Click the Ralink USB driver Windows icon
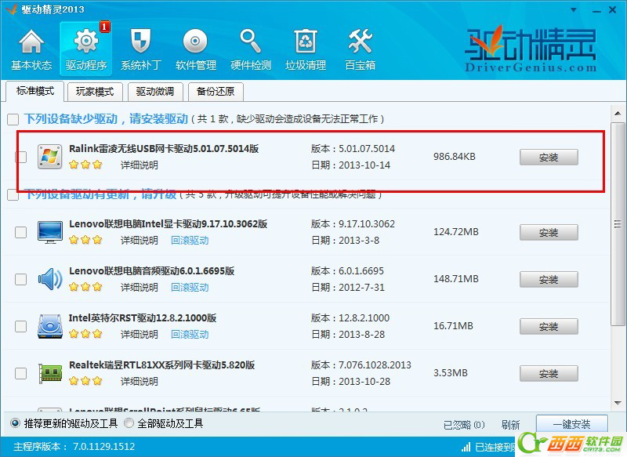627x457 pixels. [49, 157]
